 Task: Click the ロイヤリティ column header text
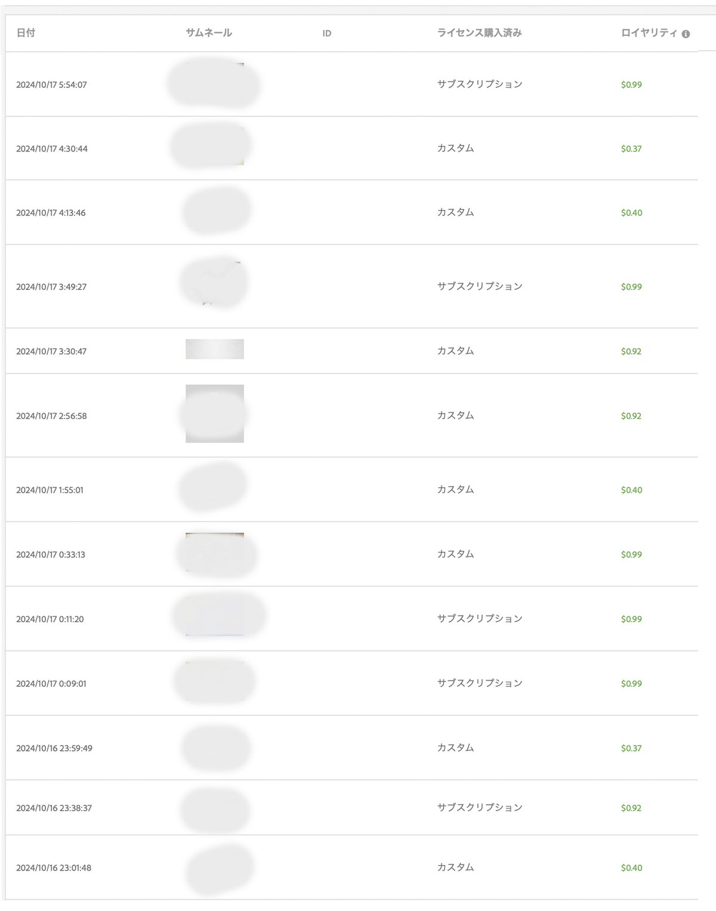tap(649, 33)
